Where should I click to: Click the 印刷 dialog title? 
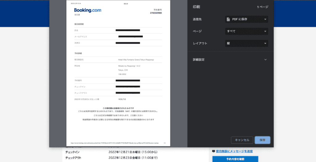click(196, 7)
